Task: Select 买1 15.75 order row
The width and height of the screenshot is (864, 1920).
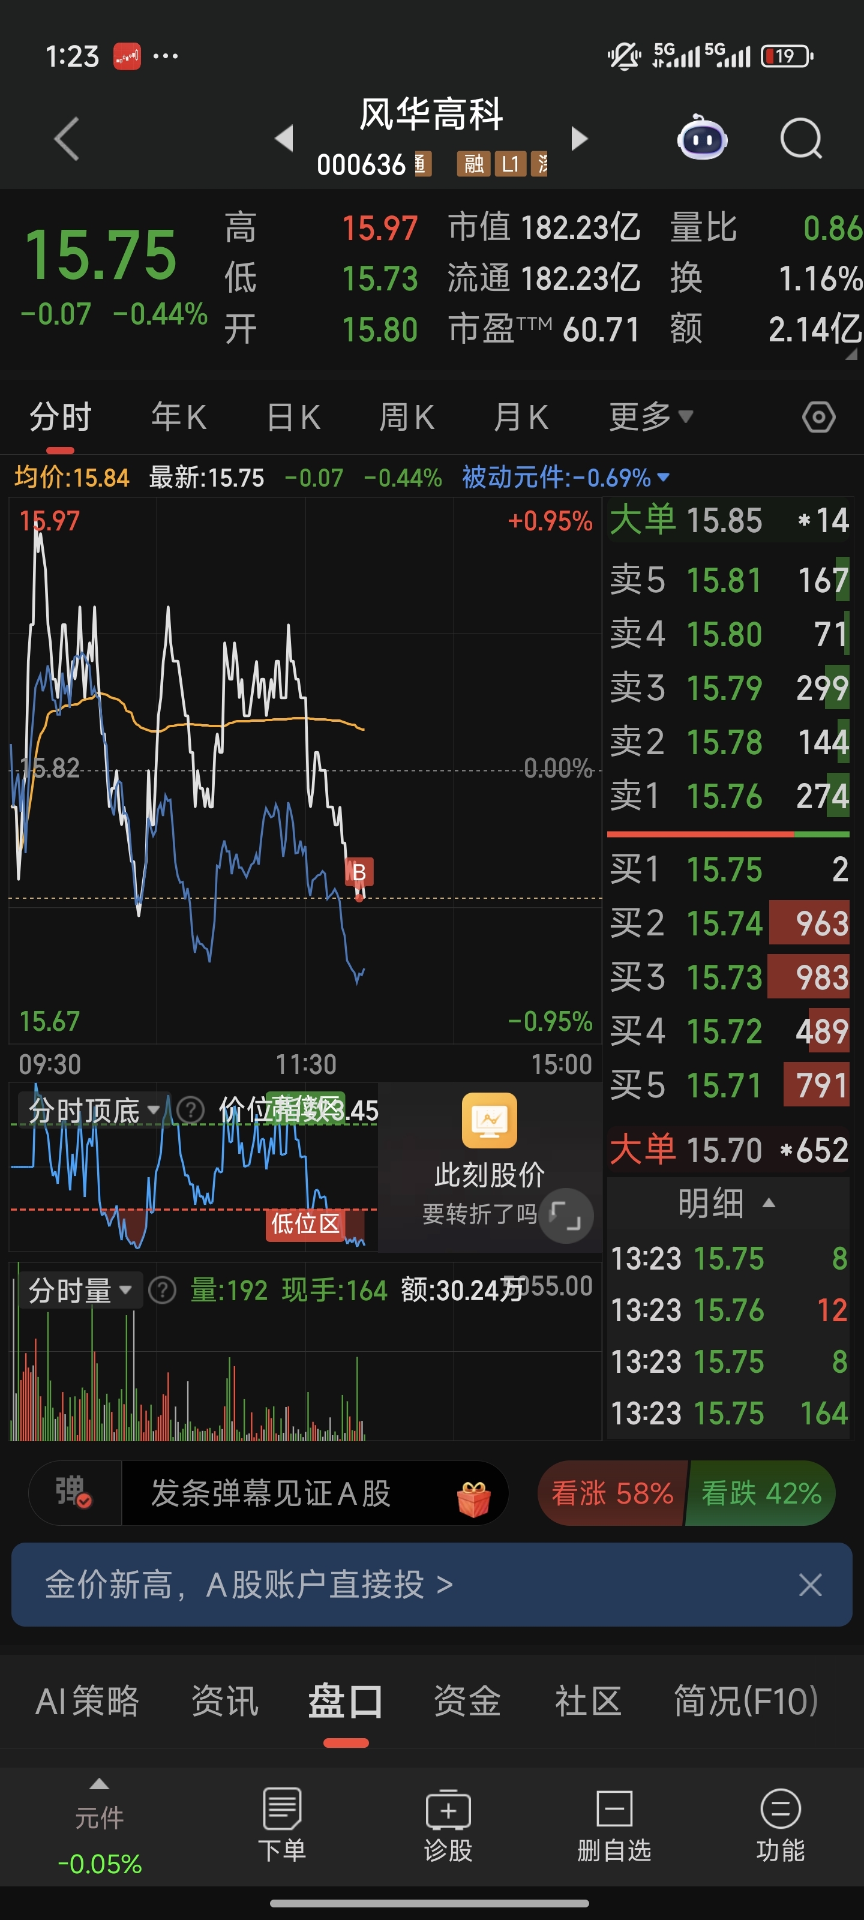Action: pyautogui.click(x=728, y=869)
